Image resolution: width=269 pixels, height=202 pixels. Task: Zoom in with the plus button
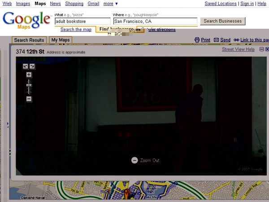click(29, 75)
